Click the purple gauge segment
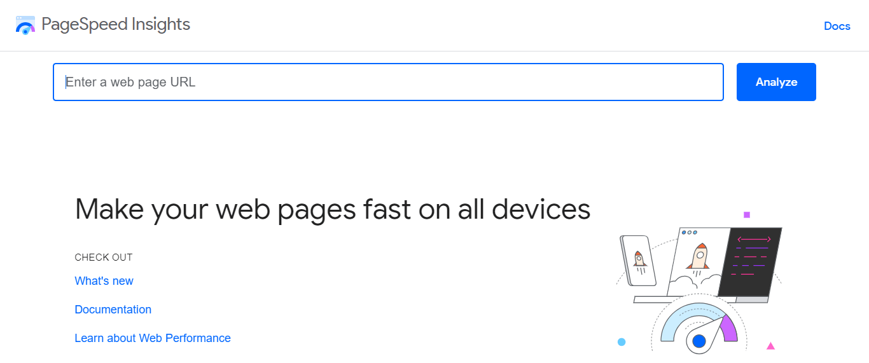This screenshot has height=363, width=869. (729, 329)
